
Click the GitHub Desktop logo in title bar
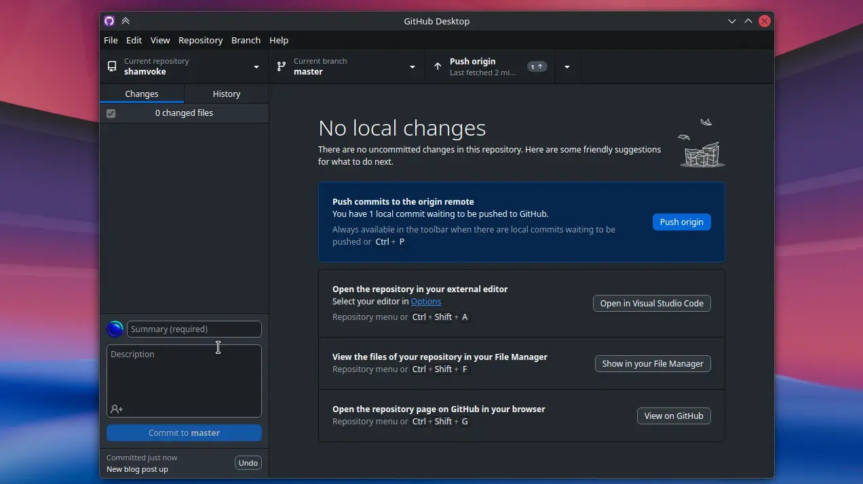click(109, 21)
